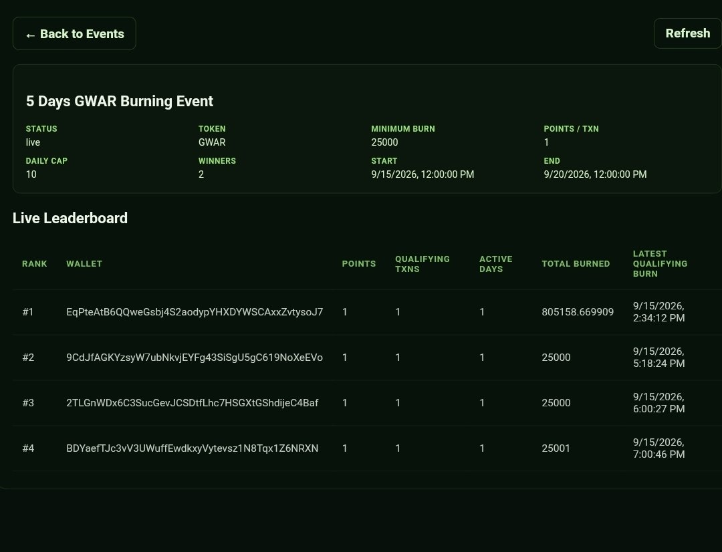722x552 pixels.
Task: Click the burn time 2:34:12 PM
Action: coord(658,318)
